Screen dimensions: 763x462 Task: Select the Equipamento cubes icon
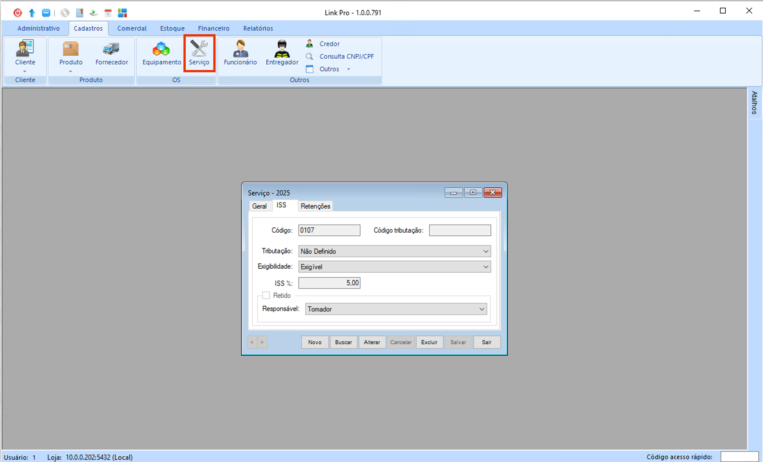click(x=162, y=49)
